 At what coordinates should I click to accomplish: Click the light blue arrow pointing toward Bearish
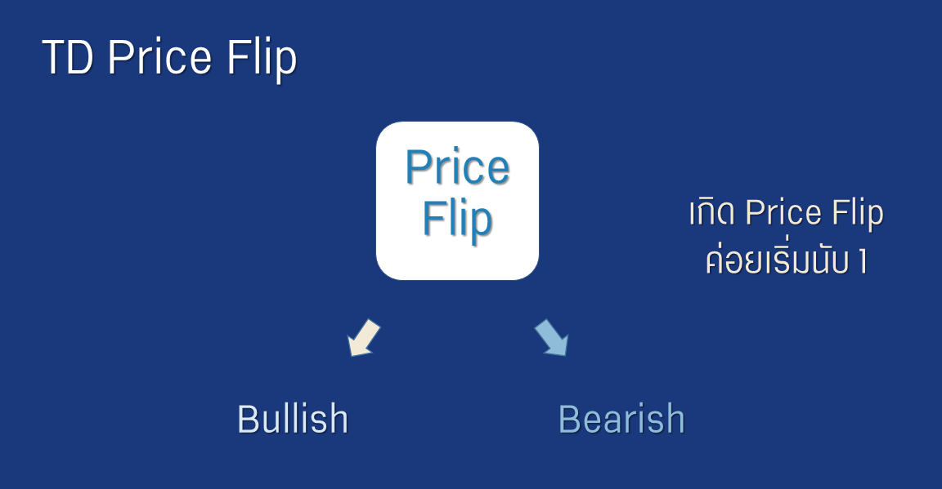pyautogui.click(x=551, y=338)
